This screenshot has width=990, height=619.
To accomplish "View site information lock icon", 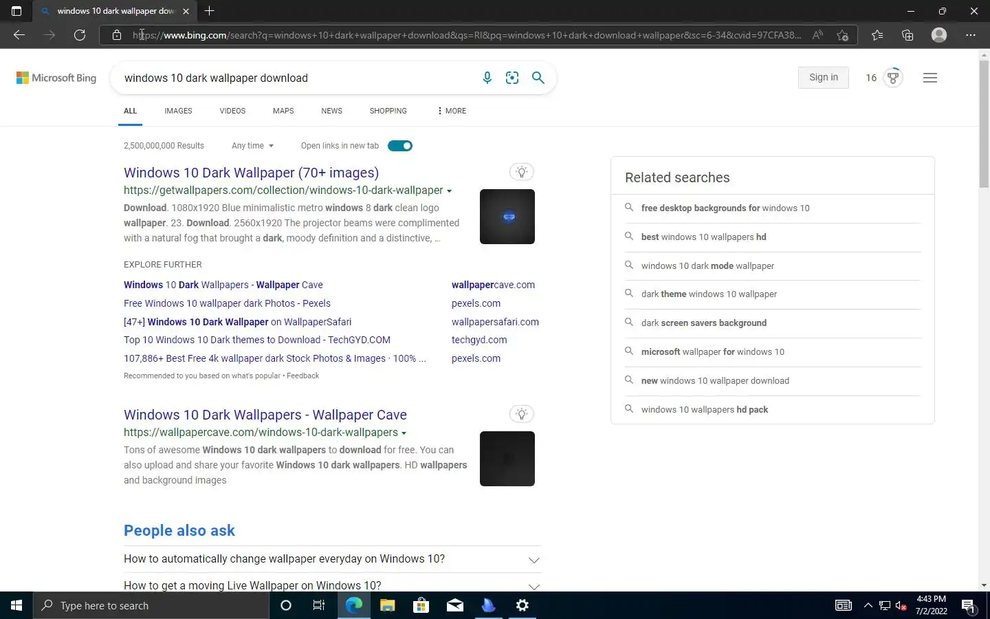I will click(x=117, y=35).
